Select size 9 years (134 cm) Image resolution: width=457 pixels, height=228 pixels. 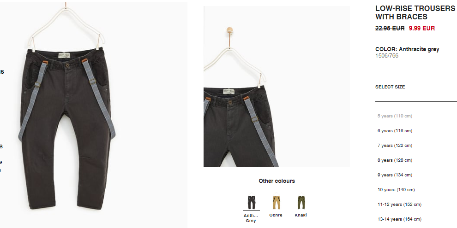click(x=395, y=175)
